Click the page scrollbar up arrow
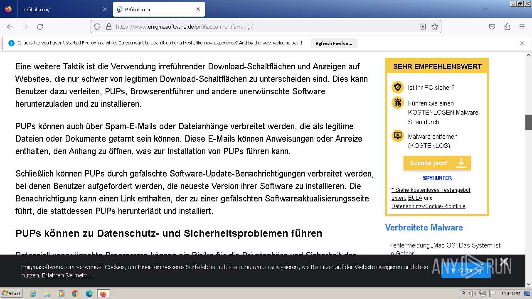 pos(529,55)
